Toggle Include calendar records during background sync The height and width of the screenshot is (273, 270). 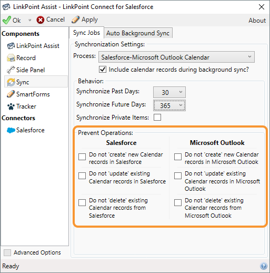tap(103, 70)
